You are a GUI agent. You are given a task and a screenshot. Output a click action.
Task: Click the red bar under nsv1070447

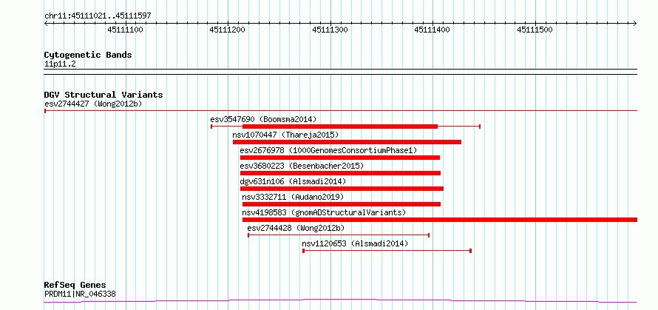pos(347,142)
